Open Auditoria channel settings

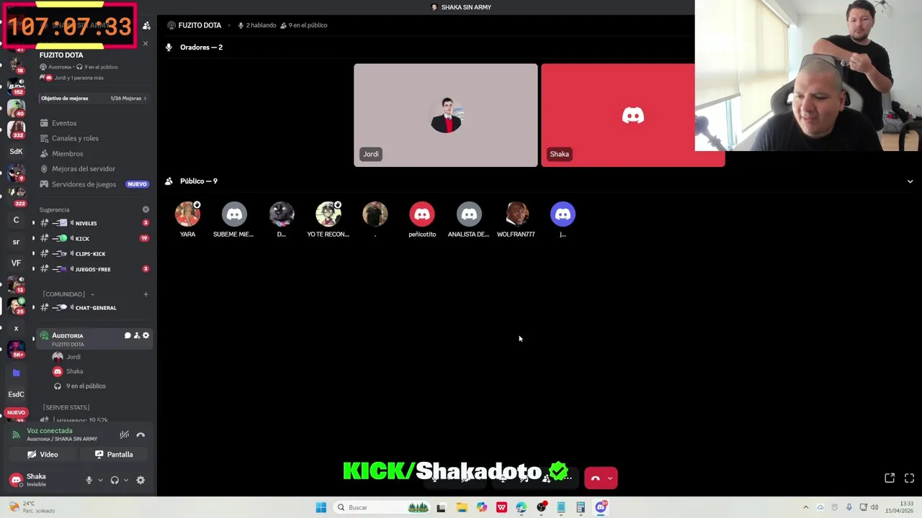(x=146, y=335)
